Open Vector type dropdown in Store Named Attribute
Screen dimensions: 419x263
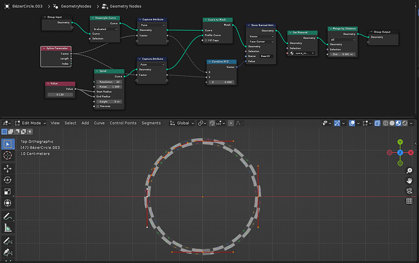click(261, 36)
